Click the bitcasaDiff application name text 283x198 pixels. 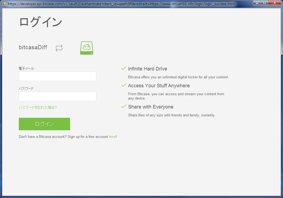[33, 48]
